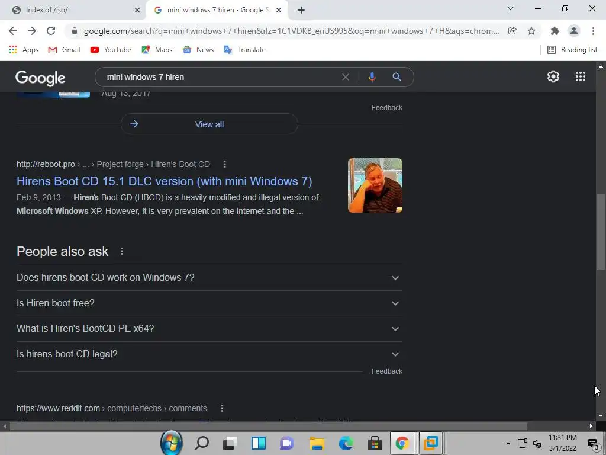Image resolution: width=606 pixels, height=455 pixels.
Task: Open Chrome three-dot menu
Action: (593, 31)
